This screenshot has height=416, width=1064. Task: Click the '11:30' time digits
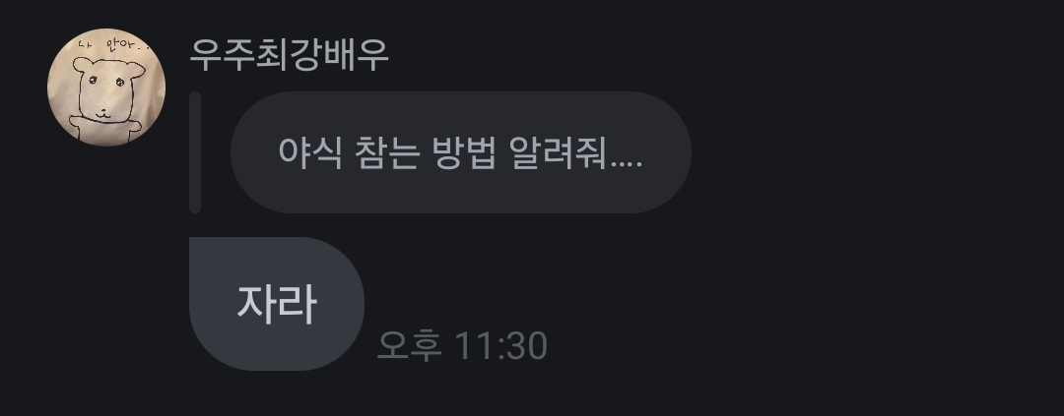pyautogui.click(x=500, y=345)
